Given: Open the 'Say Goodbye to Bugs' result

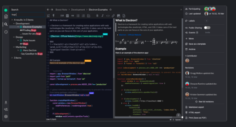Looking at the screenshot, I should 31,54.
